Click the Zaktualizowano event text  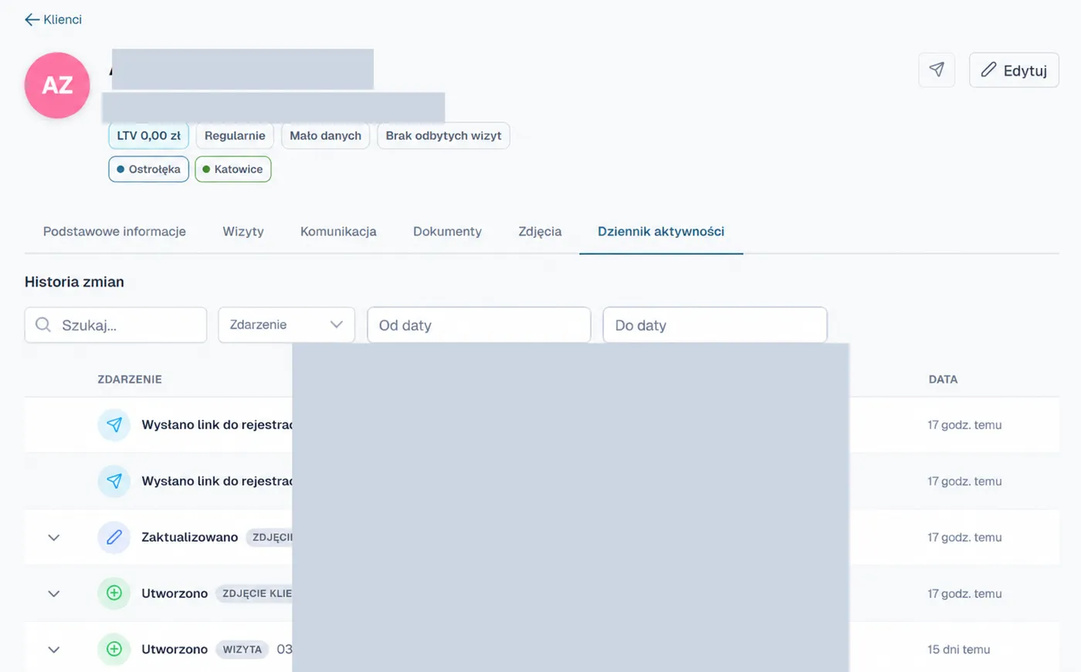pos(190,537)
